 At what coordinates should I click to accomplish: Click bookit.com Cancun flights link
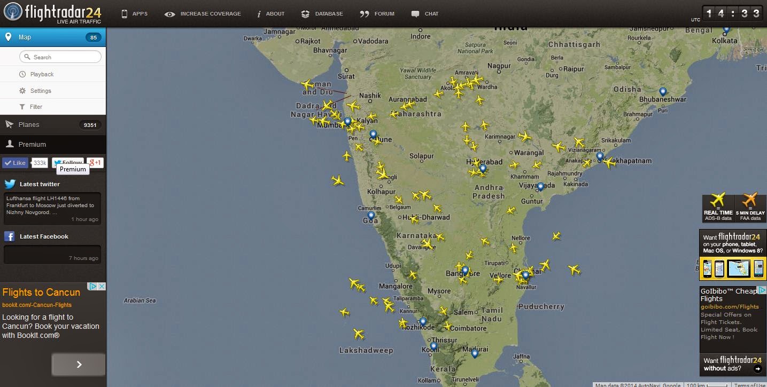37,305
